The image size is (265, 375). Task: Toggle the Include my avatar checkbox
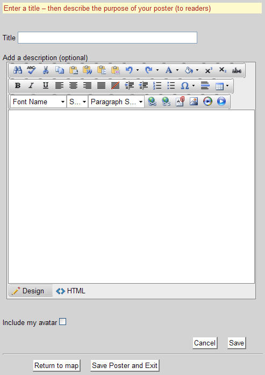(x=63, y=322)
